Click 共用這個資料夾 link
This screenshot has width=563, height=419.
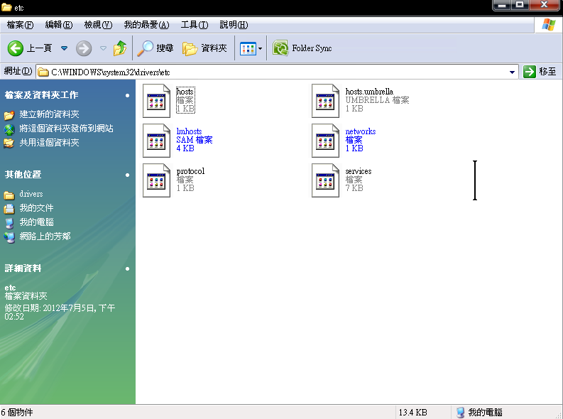point(49,143)
